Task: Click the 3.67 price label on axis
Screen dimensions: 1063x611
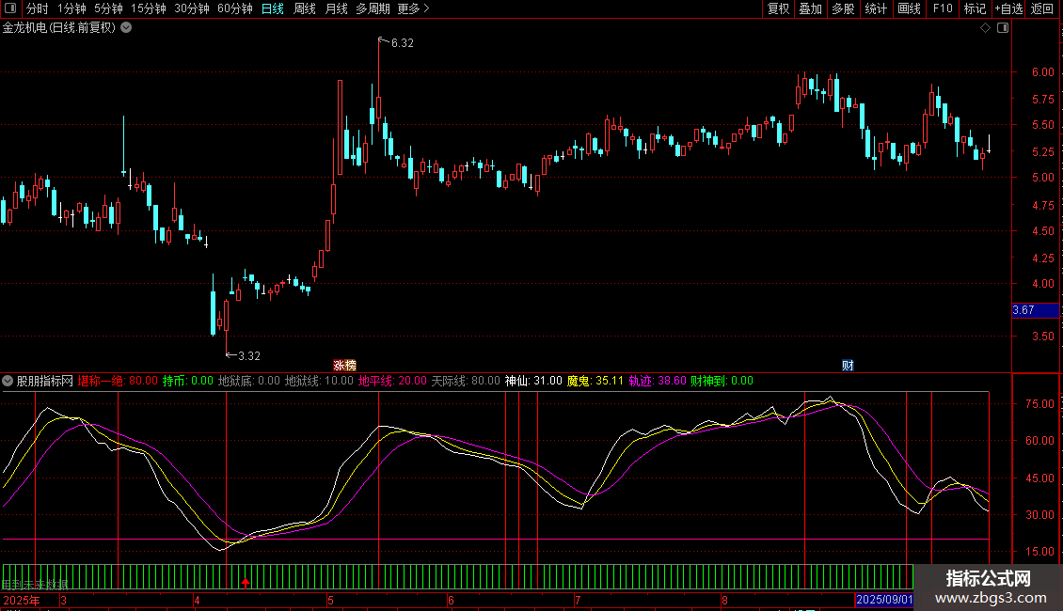Action: [1023, 310]
